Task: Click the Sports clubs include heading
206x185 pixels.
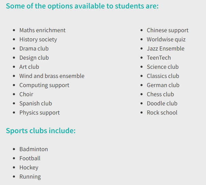Action: [41, 131]
